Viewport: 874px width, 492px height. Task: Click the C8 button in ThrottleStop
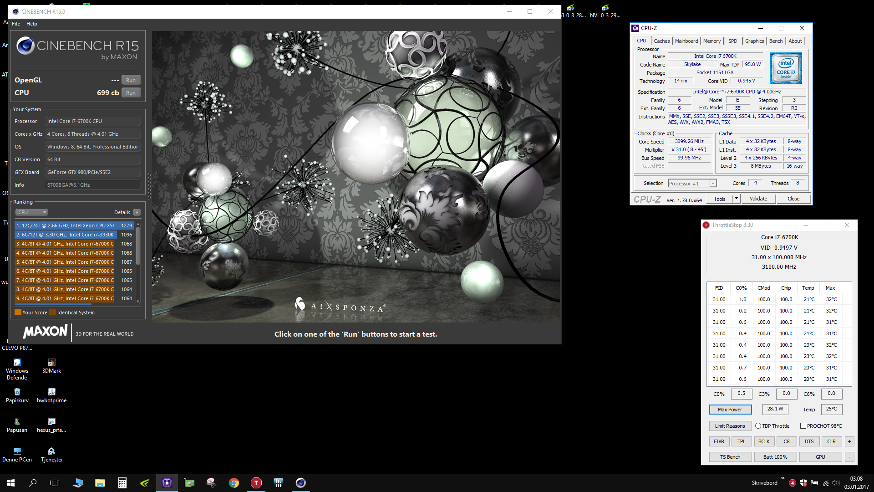786,441
